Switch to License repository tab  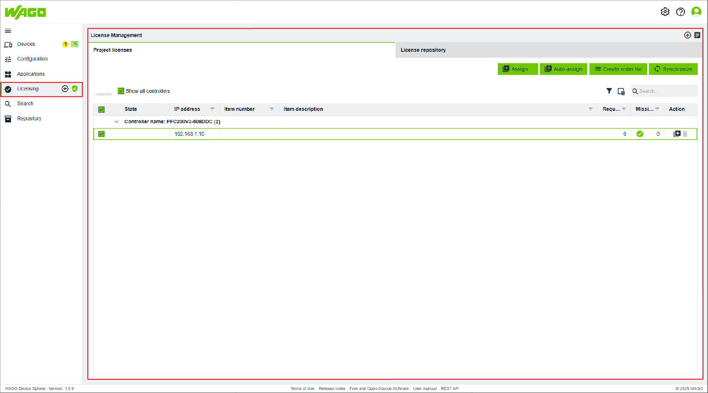[x=423, y=50]
